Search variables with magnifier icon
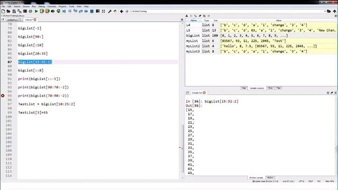Viewport: 338px width, 190px height. 204,16
